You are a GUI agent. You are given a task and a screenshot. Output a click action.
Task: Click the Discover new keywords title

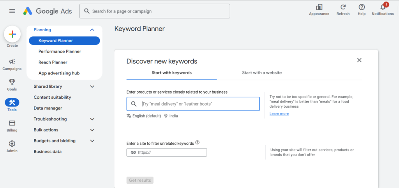tap(162, 61)
